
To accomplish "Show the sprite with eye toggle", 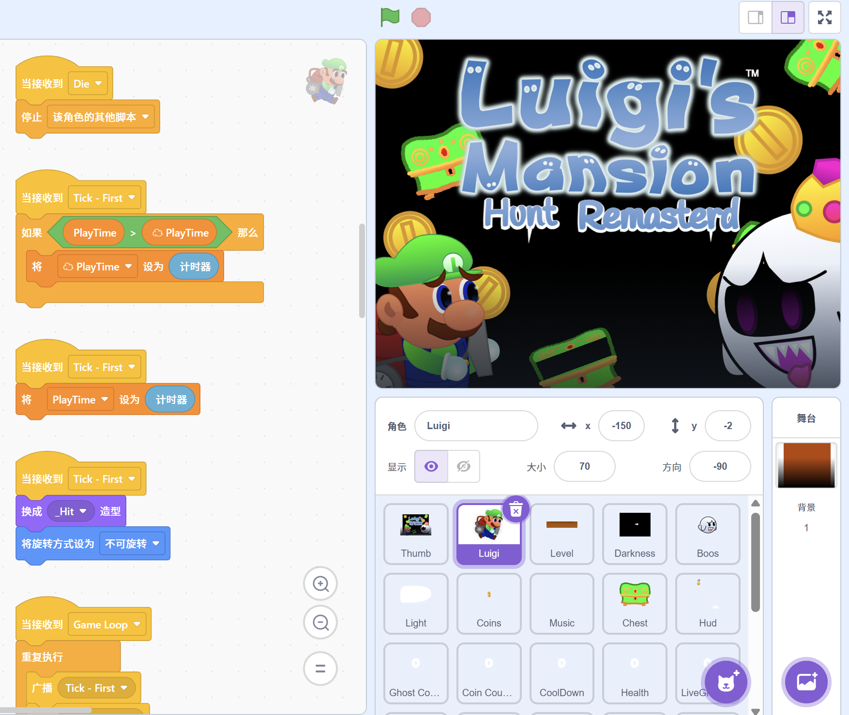I will click(x=431, y=466).
